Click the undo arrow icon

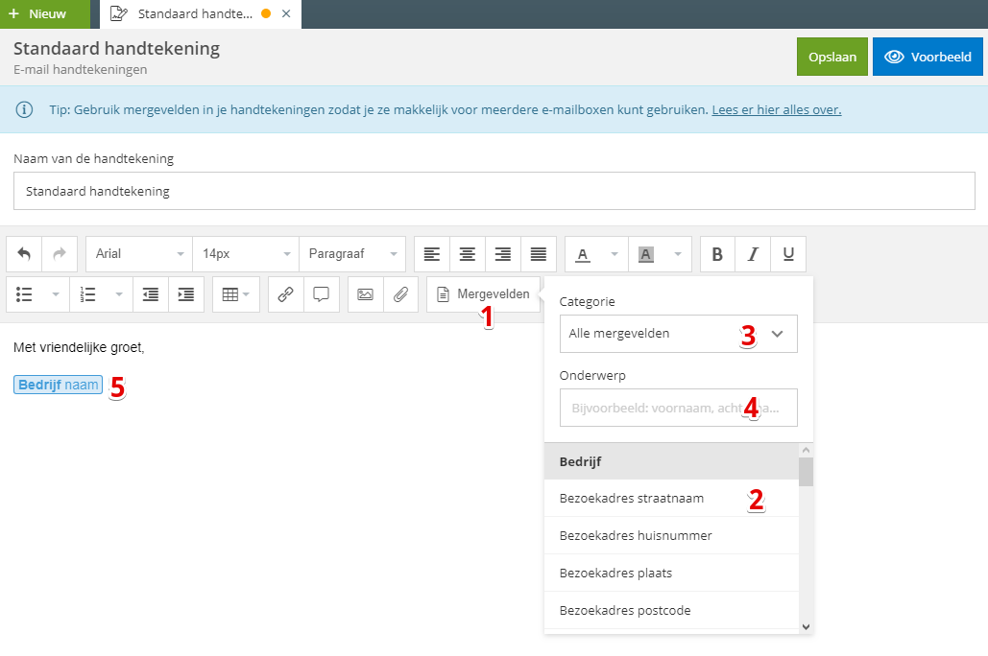(24, 254)
